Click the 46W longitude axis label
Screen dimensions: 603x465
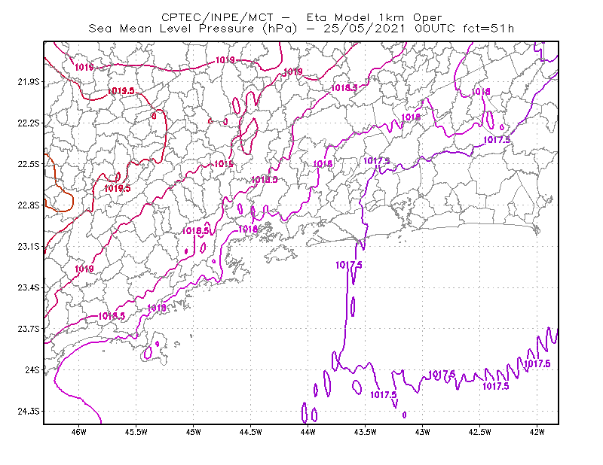click(x=79, y=432)
